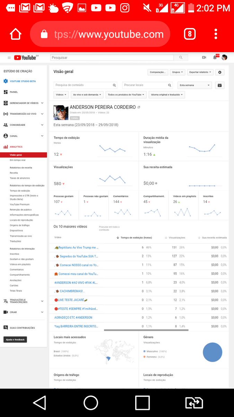Open Esta semana period dropdown
234x417 pixels.
pyautogui.click(x=194, y=85)
